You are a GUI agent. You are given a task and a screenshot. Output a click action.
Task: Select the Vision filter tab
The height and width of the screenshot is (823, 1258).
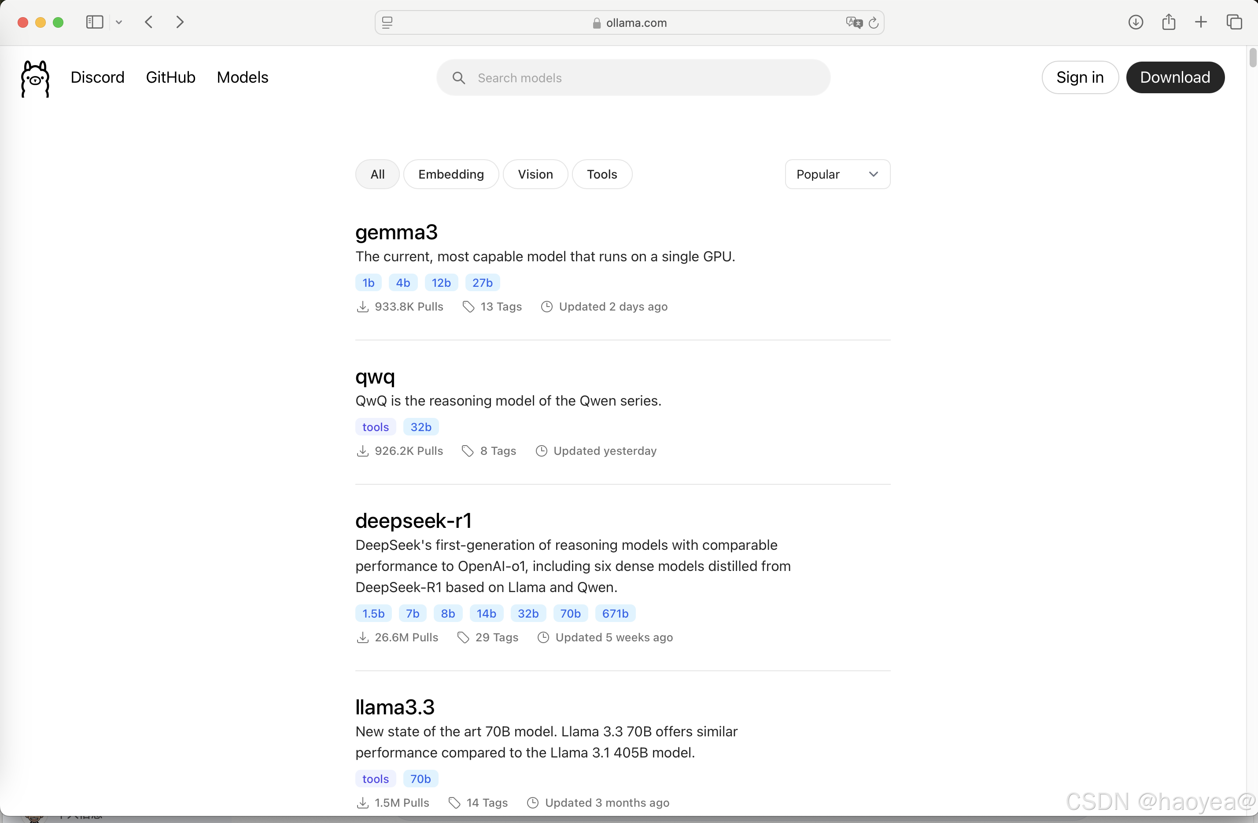point(535,174)
